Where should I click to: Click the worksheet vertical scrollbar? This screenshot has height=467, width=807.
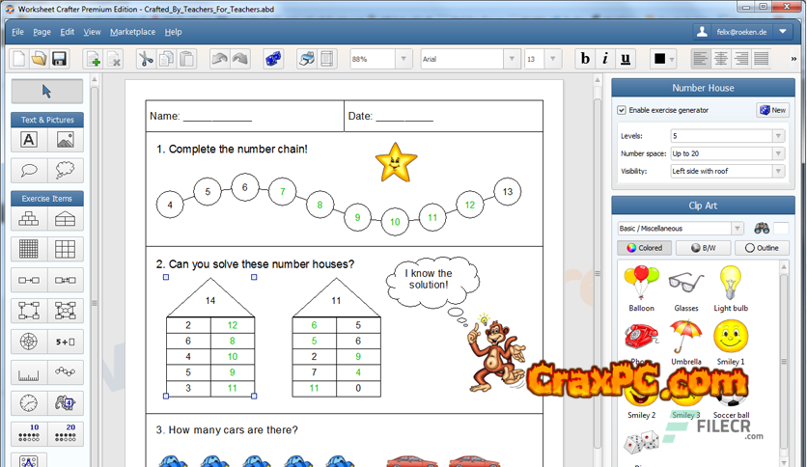click(x=597, y=273)
